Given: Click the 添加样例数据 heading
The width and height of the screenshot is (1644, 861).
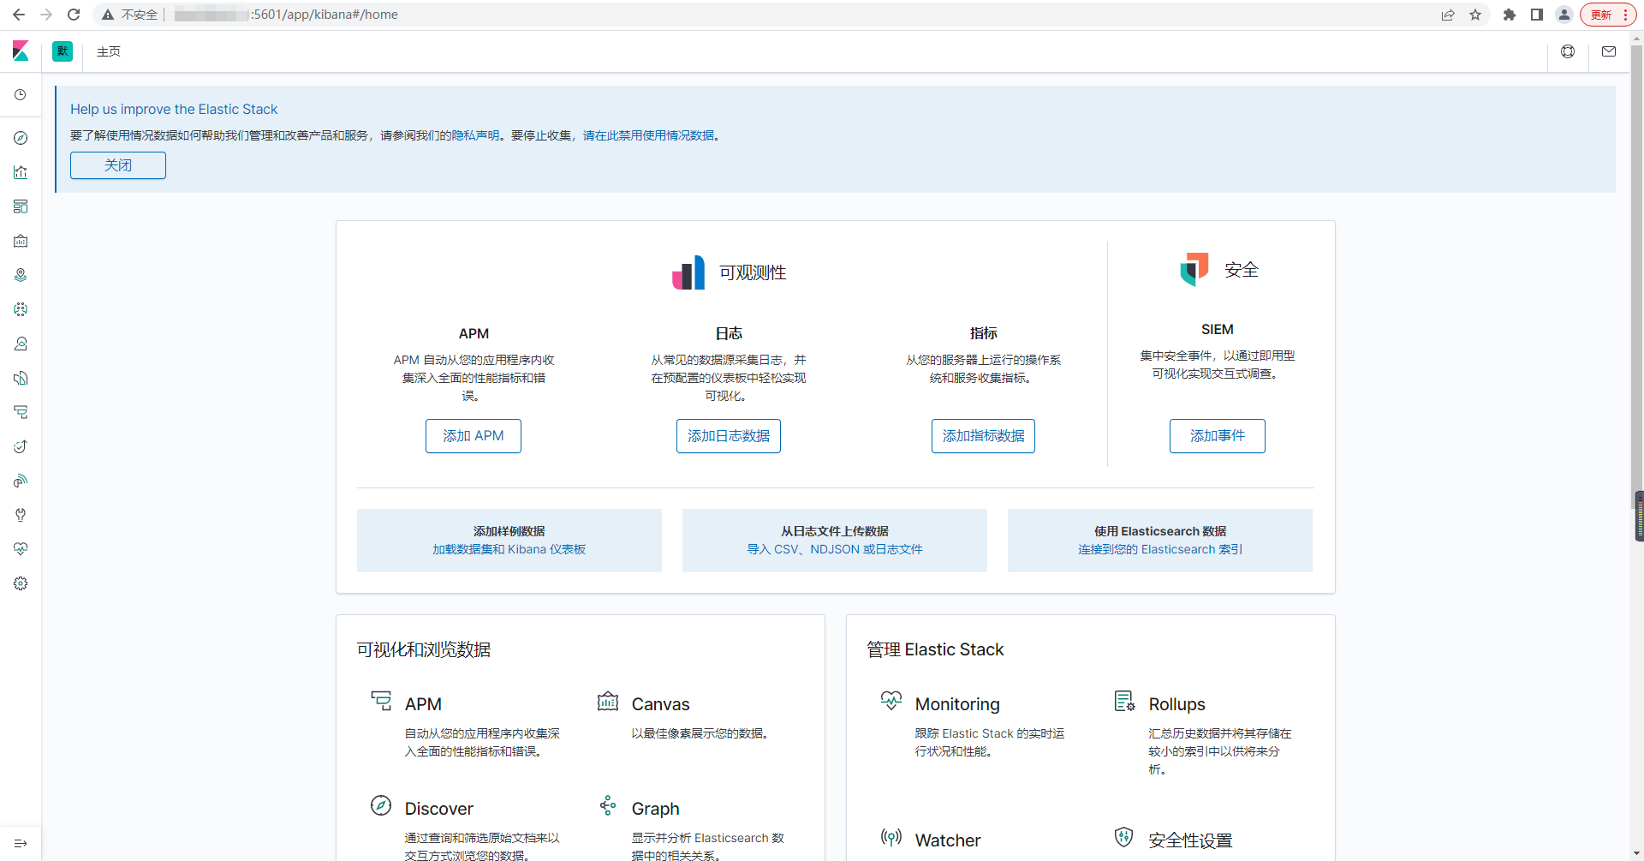Looking at the screenshot, I should 509,531.
